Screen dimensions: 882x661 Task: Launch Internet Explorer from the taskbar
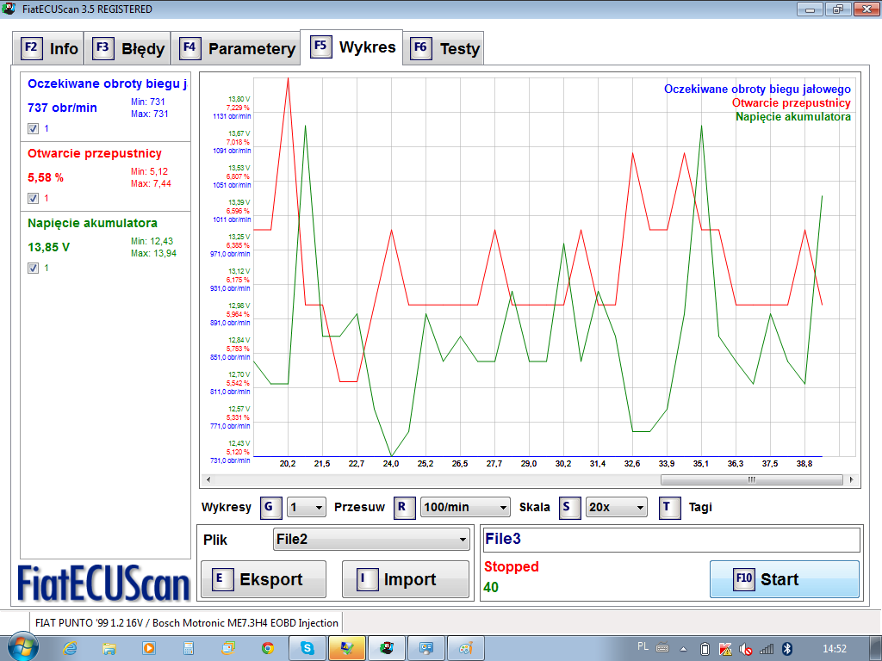(x=70, y=648)
